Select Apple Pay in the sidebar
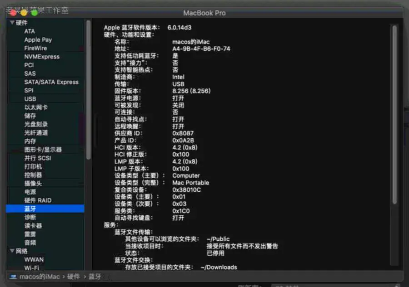 (x=38, y=40)
